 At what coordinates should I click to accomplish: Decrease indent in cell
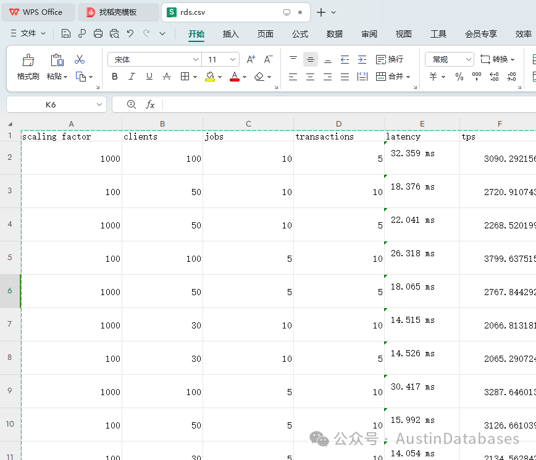click(x=345, y=59)
